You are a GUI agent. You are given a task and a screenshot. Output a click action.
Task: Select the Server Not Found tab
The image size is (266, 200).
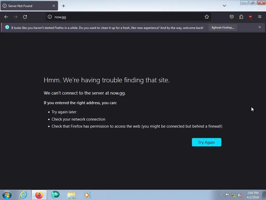pyautogui.click(x=29, y=6)
